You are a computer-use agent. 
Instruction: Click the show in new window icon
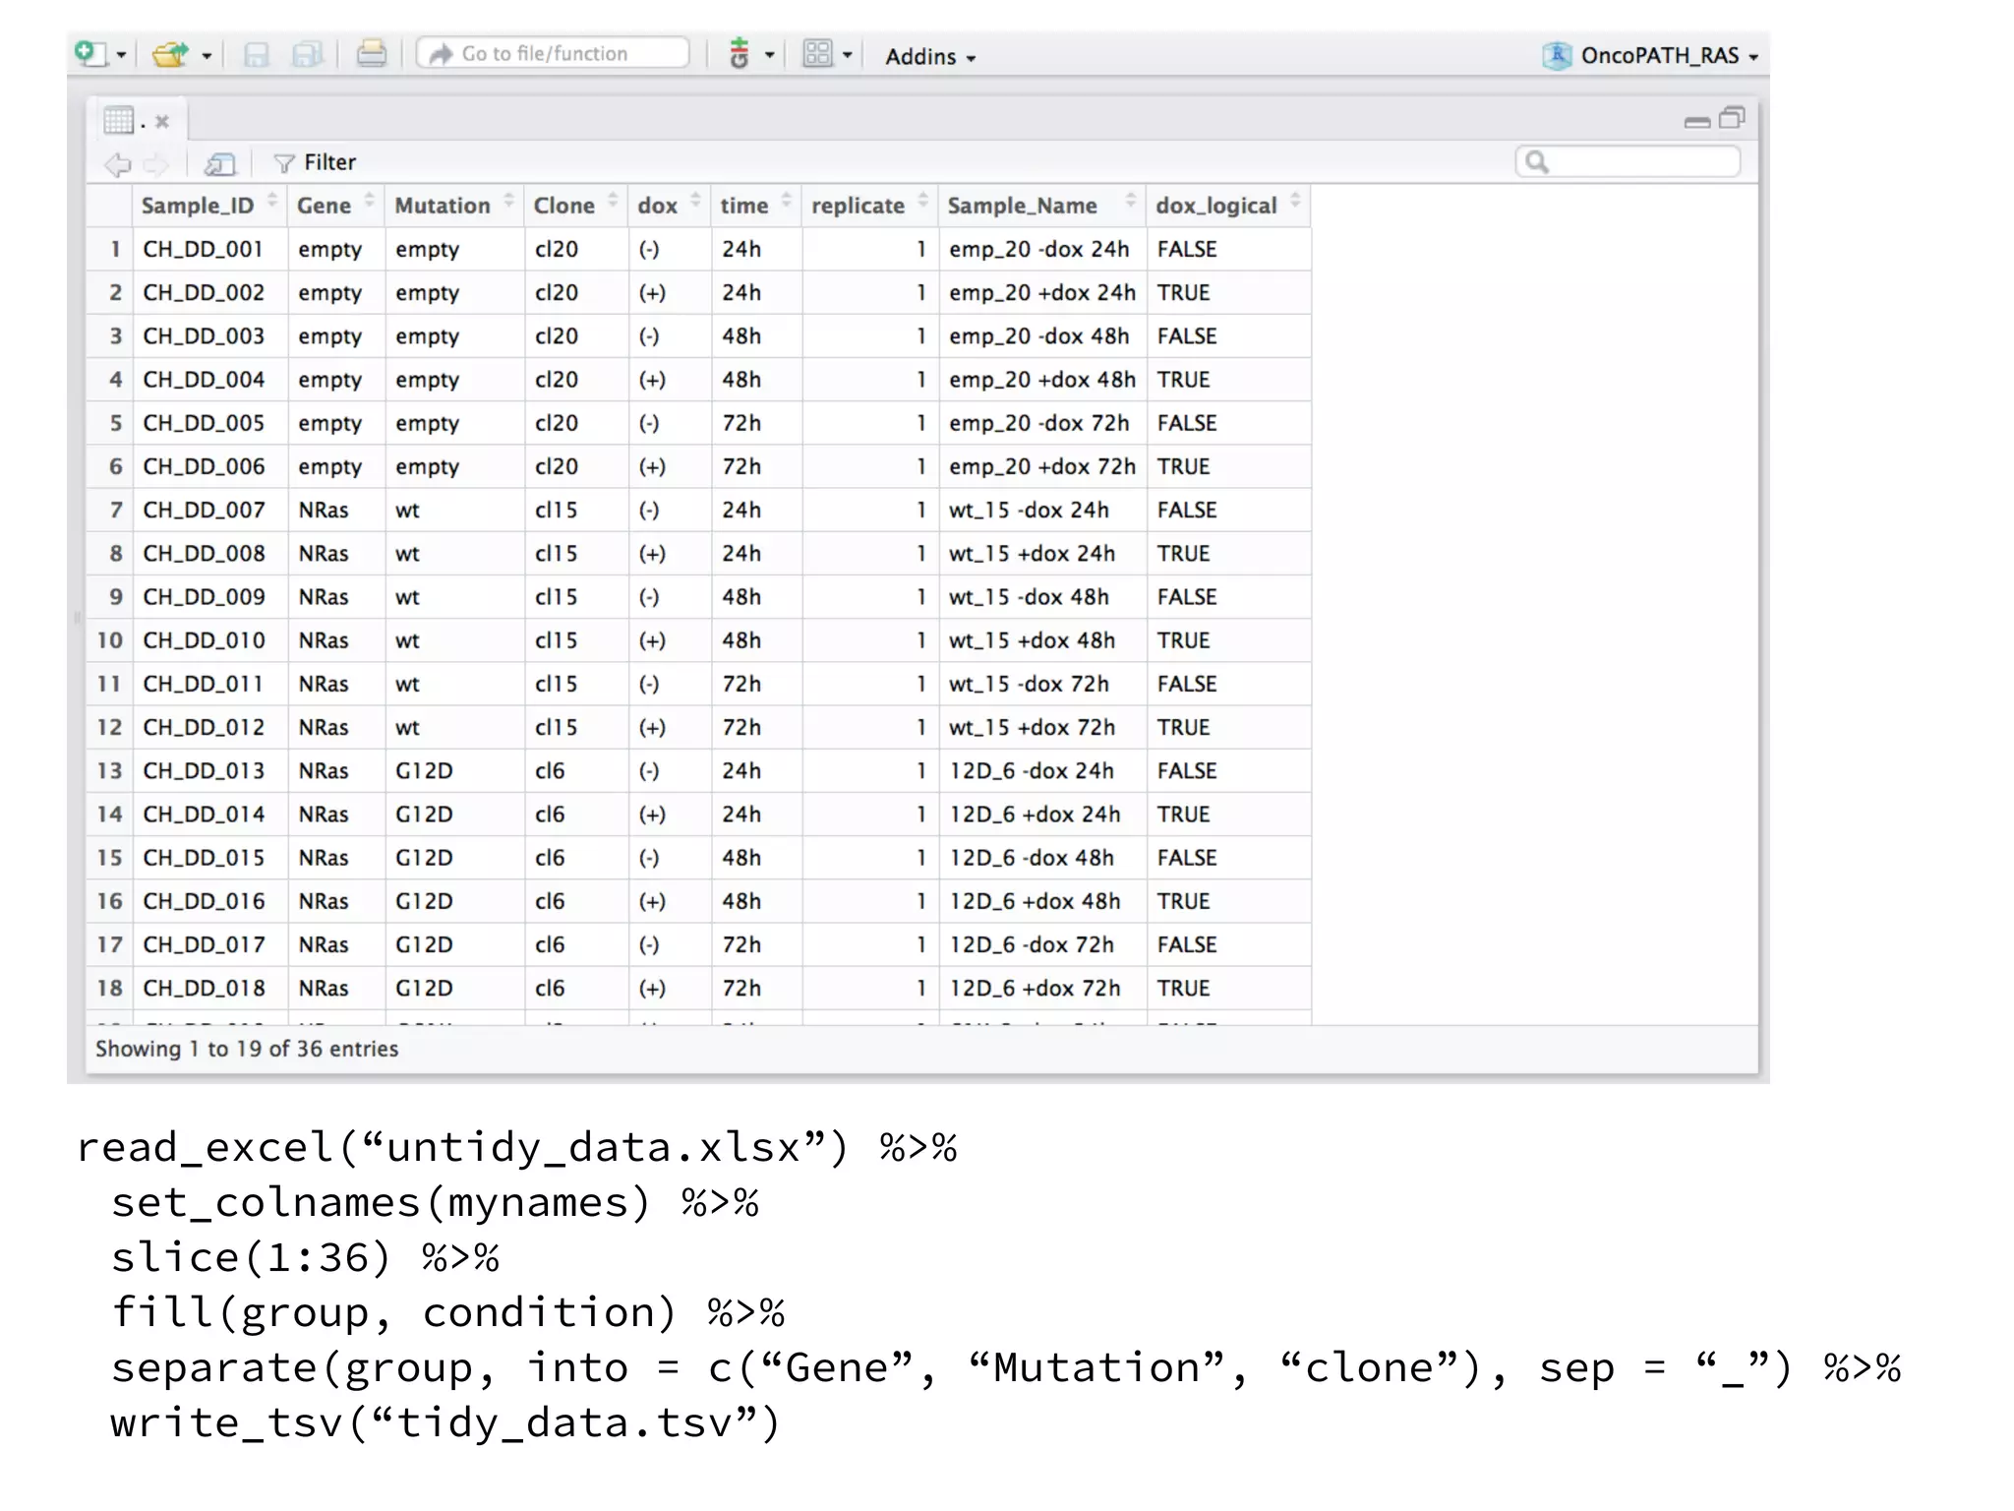(x=220, y=164)
